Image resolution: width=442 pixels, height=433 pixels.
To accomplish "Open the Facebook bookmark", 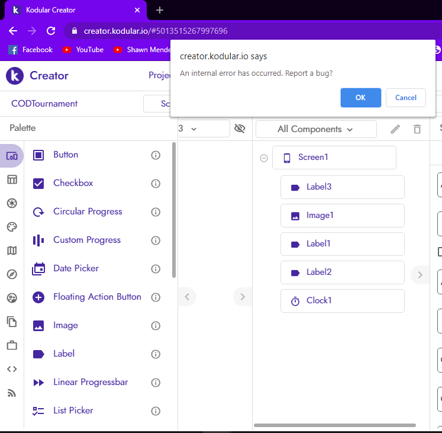I will [31, 50].
